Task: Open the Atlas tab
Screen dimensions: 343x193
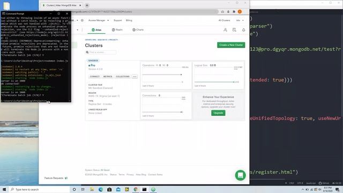Action: point(96,30)
